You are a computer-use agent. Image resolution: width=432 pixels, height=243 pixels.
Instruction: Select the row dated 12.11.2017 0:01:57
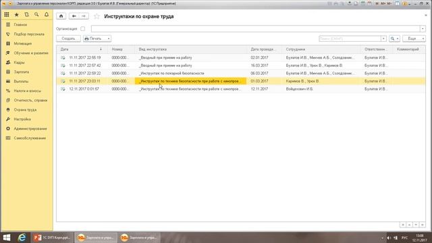click(241, 89)
